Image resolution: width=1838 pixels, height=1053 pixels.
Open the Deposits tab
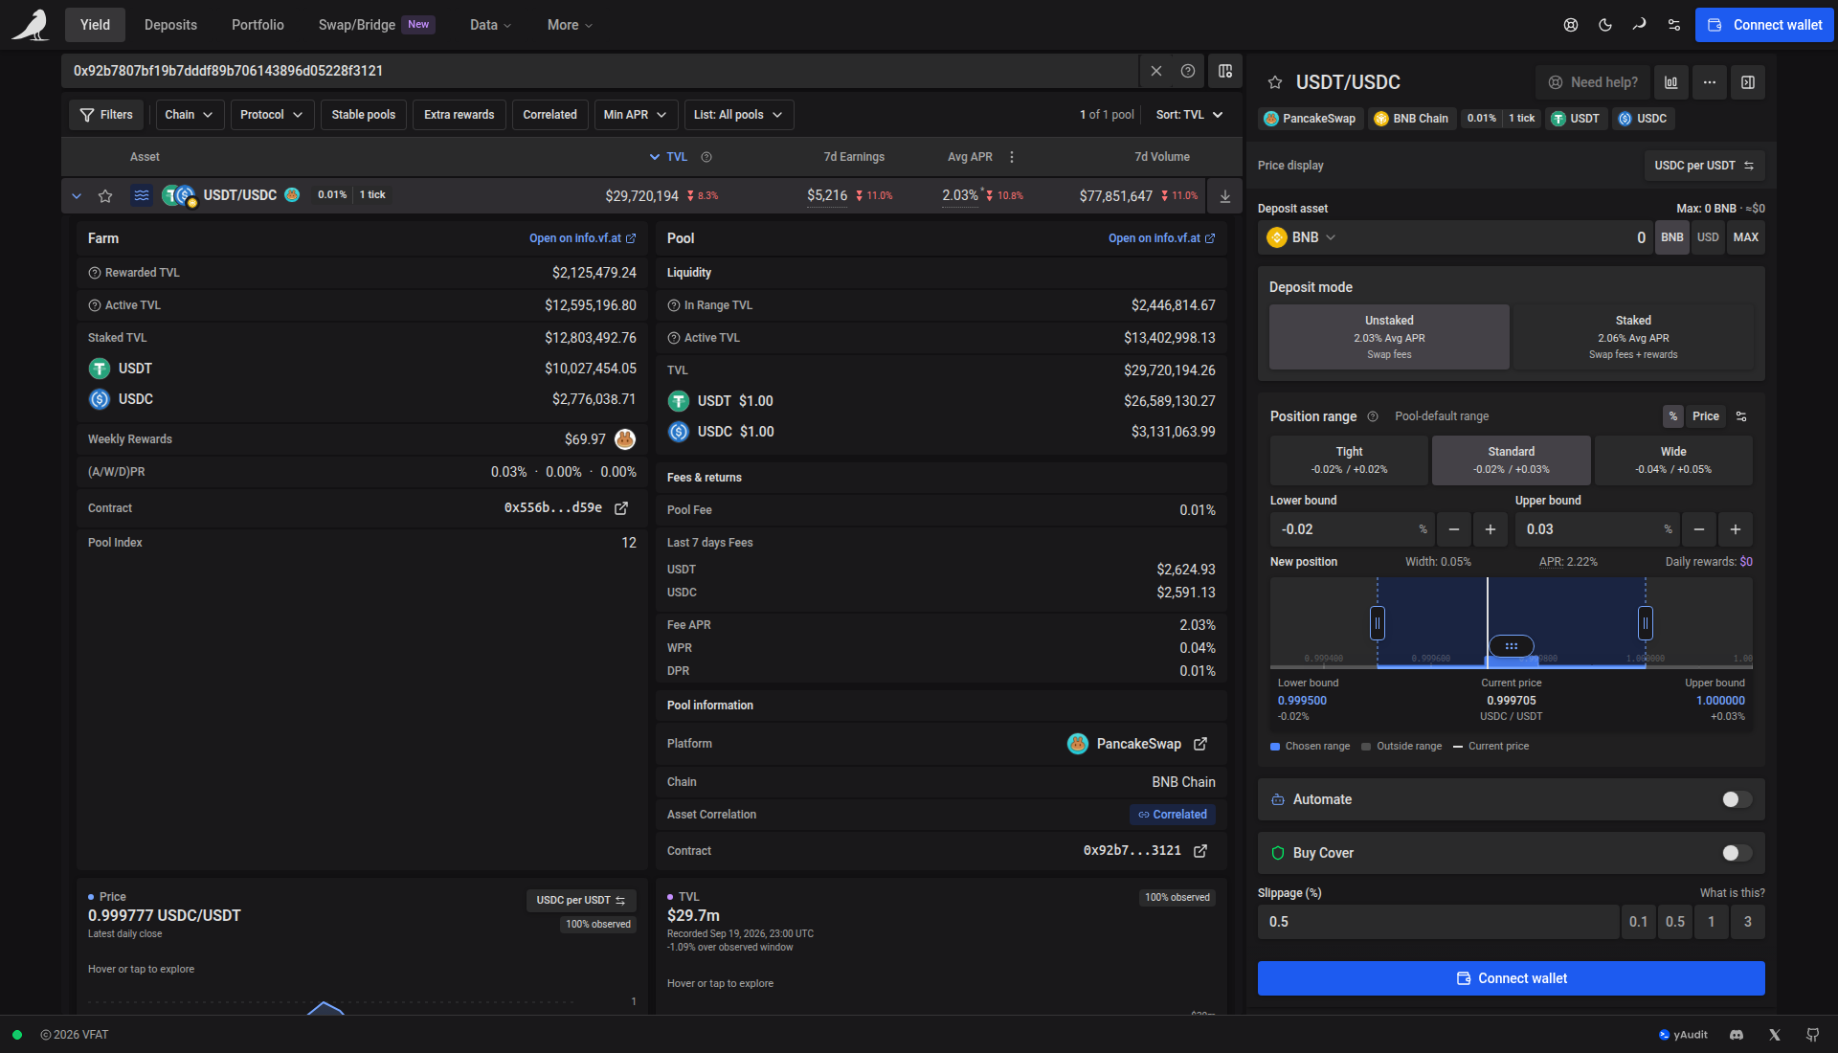(170, 25)
